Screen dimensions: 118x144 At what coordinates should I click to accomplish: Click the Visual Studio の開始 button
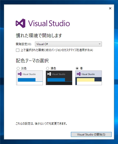pyautogui.click(x=91, y=134)
